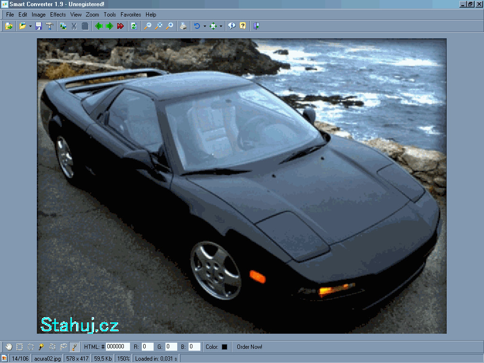484x363 pixels.
Task: Click the 59,5 Kb file size in status bar
Action: tap(103, 358)
